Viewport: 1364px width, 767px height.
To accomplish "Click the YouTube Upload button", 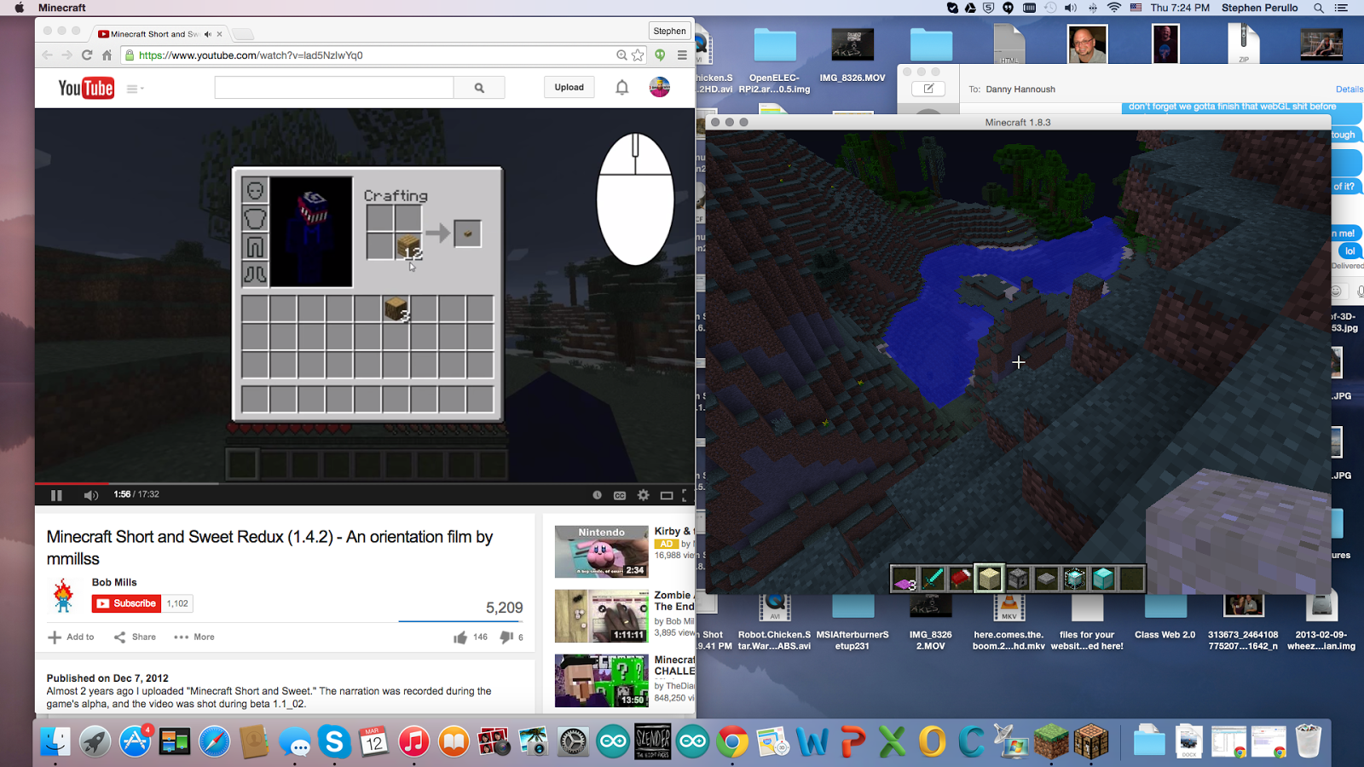I will tap(569, 87).
